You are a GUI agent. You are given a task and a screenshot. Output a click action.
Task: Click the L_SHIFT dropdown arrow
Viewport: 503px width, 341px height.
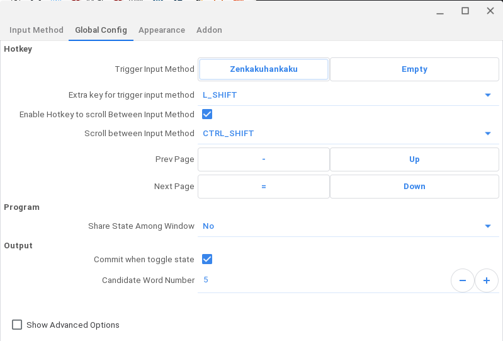point(488,95)
